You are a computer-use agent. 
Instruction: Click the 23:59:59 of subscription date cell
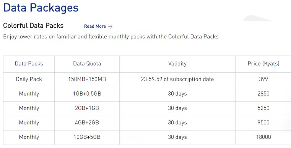click(x=177, y=79)
